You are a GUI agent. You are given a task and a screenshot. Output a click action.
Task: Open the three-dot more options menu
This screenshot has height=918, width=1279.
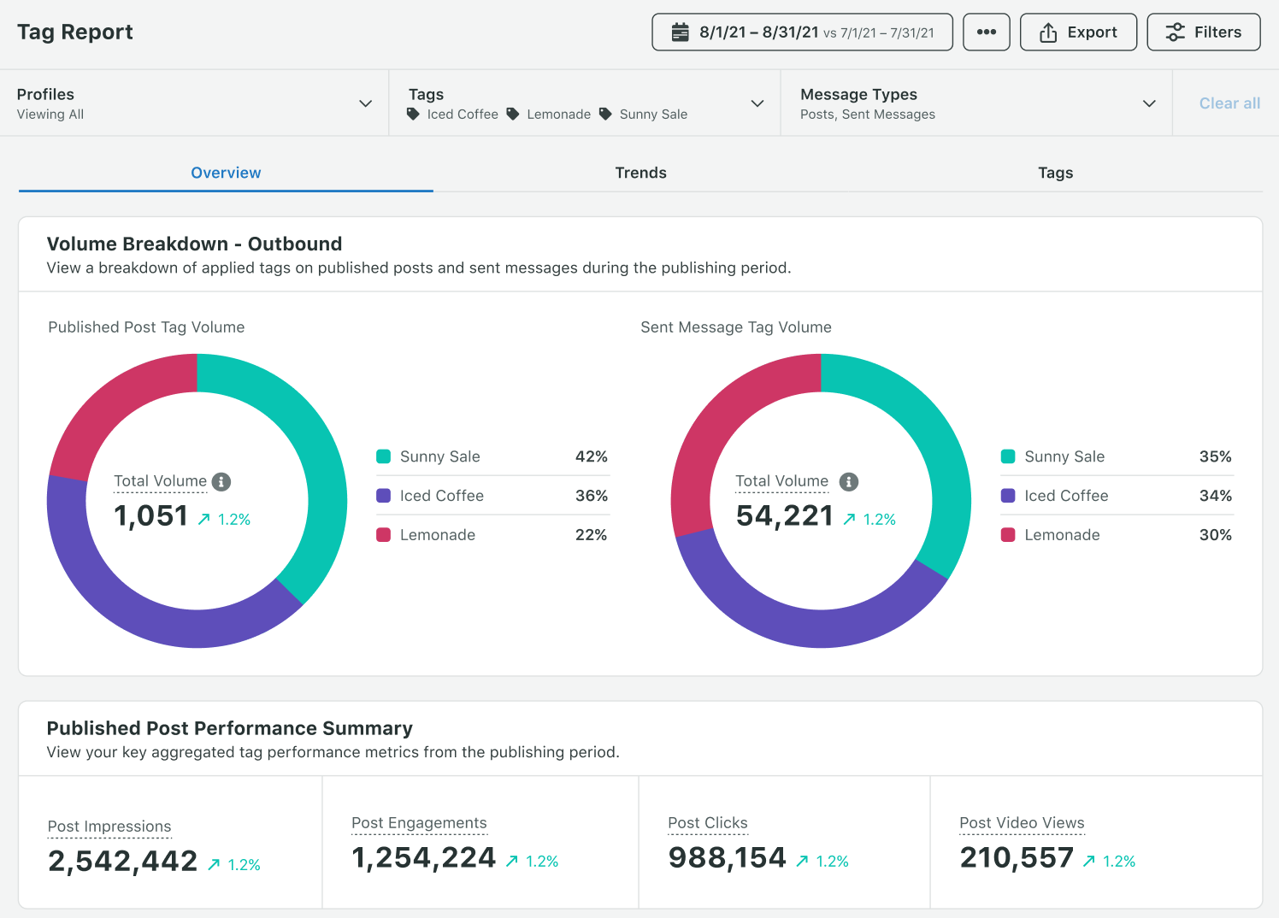(x=986, y=32)
